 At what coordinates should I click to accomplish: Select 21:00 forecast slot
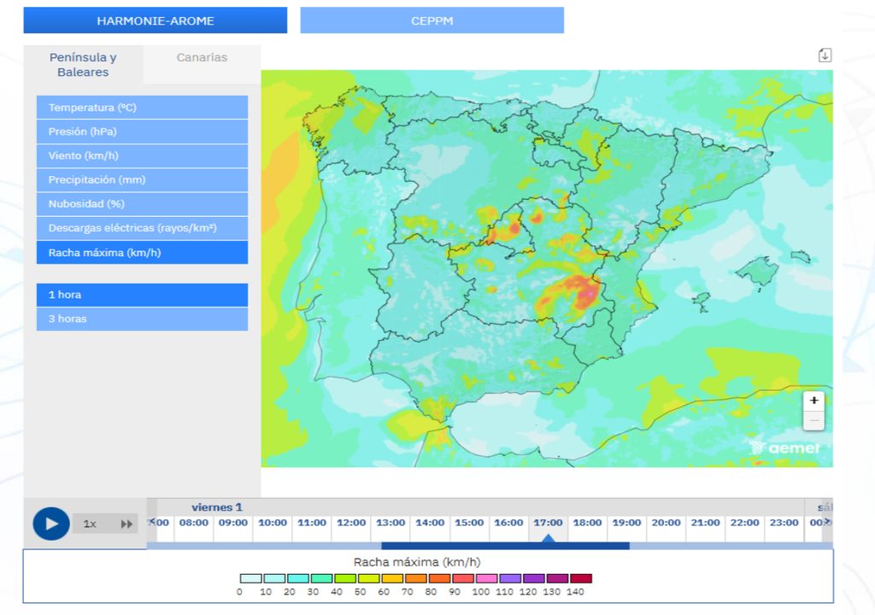pos(705,523)
